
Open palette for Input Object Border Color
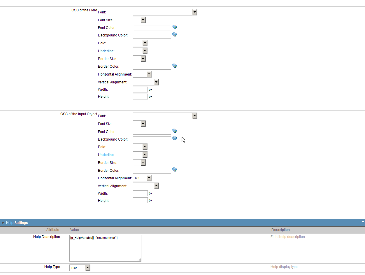(174, 170)
